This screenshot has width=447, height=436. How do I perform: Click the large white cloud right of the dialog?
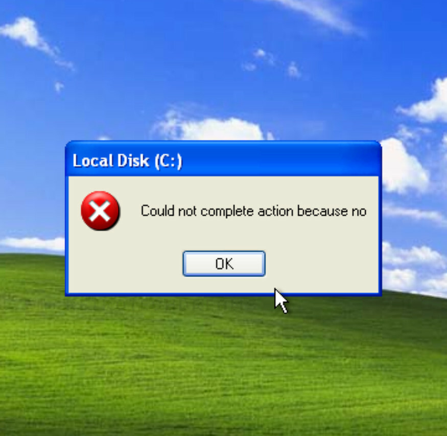point(404,166)
